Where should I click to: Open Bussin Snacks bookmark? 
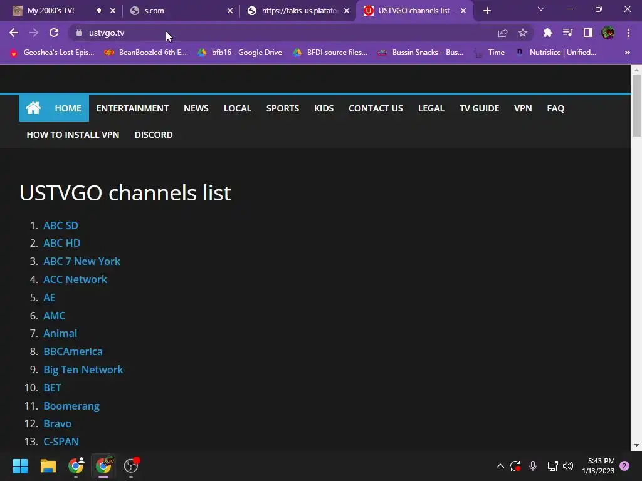click(421, 53)
